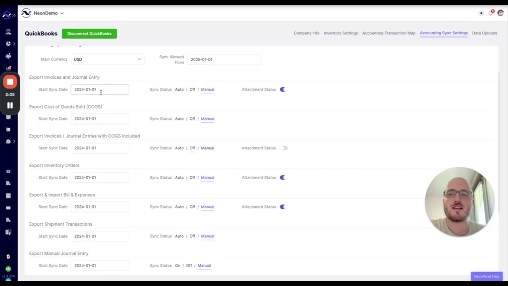
Task: Expand the submenu arrow beside the pie chart icon
Action: (x=14, y=43)
